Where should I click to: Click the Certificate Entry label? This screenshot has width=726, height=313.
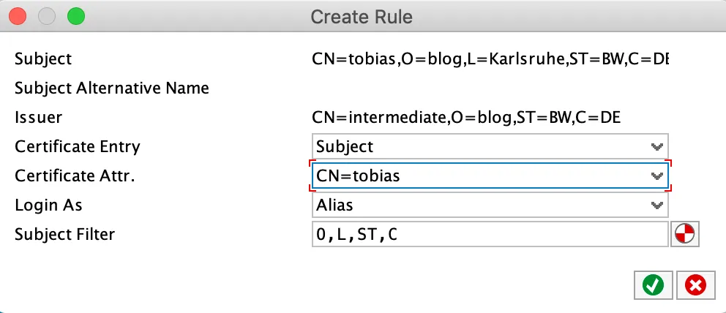coord(77,146)
